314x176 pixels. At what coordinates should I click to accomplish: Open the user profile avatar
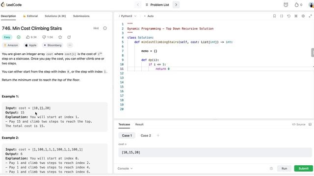[312, 5]
